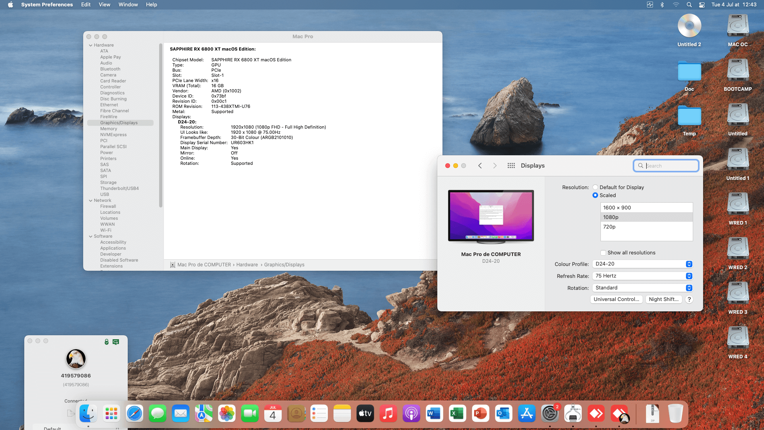764x430 pixels.
Task: Click the Mac Pro sidebar scrollbar
Action: pos(161,125)
